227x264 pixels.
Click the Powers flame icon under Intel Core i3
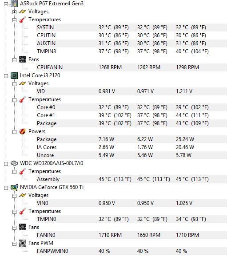pos(22,131)
